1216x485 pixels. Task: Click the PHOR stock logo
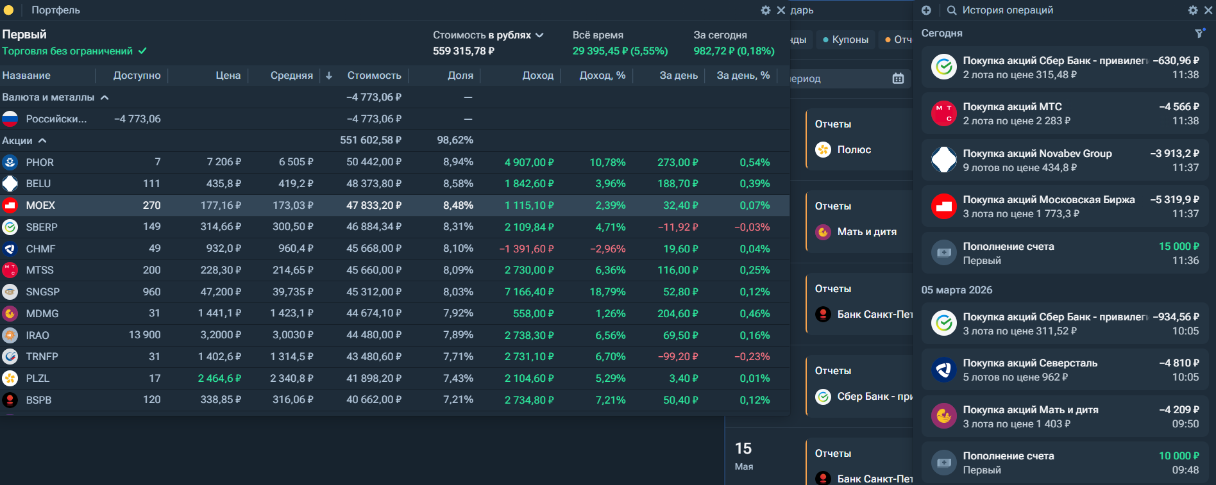(x=10, y=162)
